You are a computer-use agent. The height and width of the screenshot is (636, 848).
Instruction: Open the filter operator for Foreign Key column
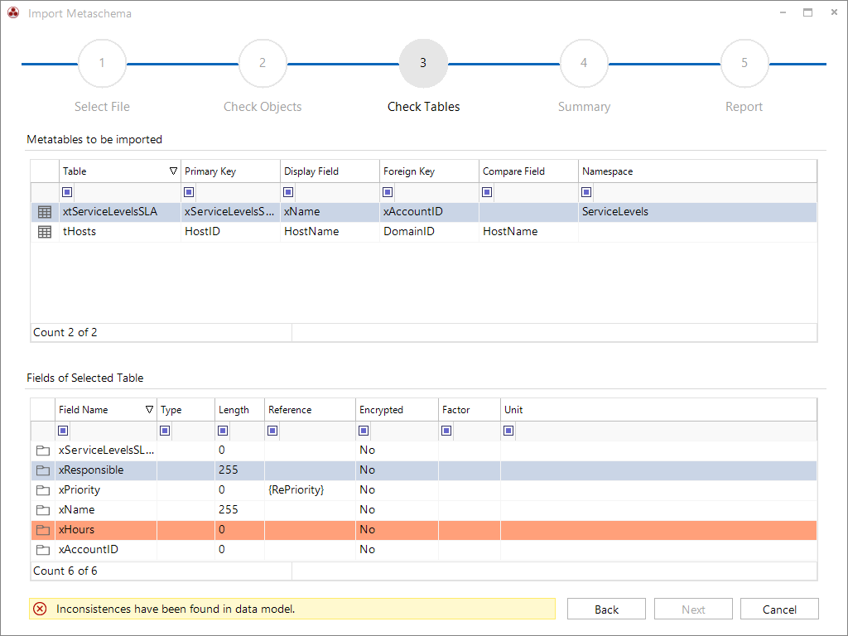coord(388,192)
